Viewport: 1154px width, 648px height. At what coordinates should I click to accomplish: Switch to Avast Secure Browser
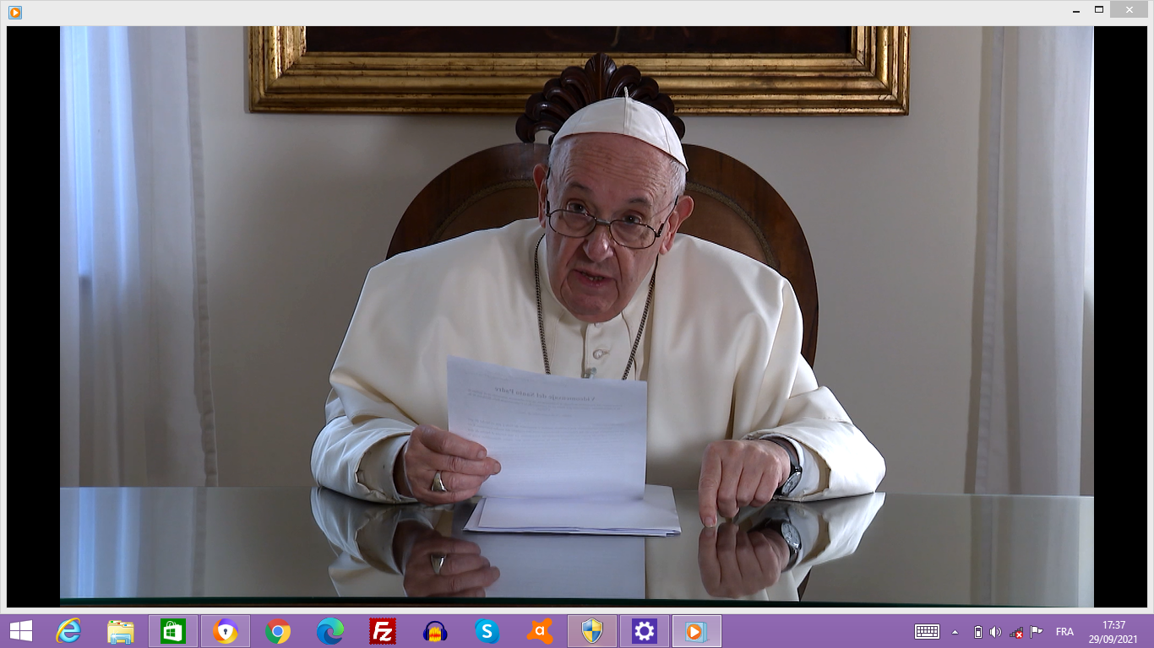pos(226,631)
